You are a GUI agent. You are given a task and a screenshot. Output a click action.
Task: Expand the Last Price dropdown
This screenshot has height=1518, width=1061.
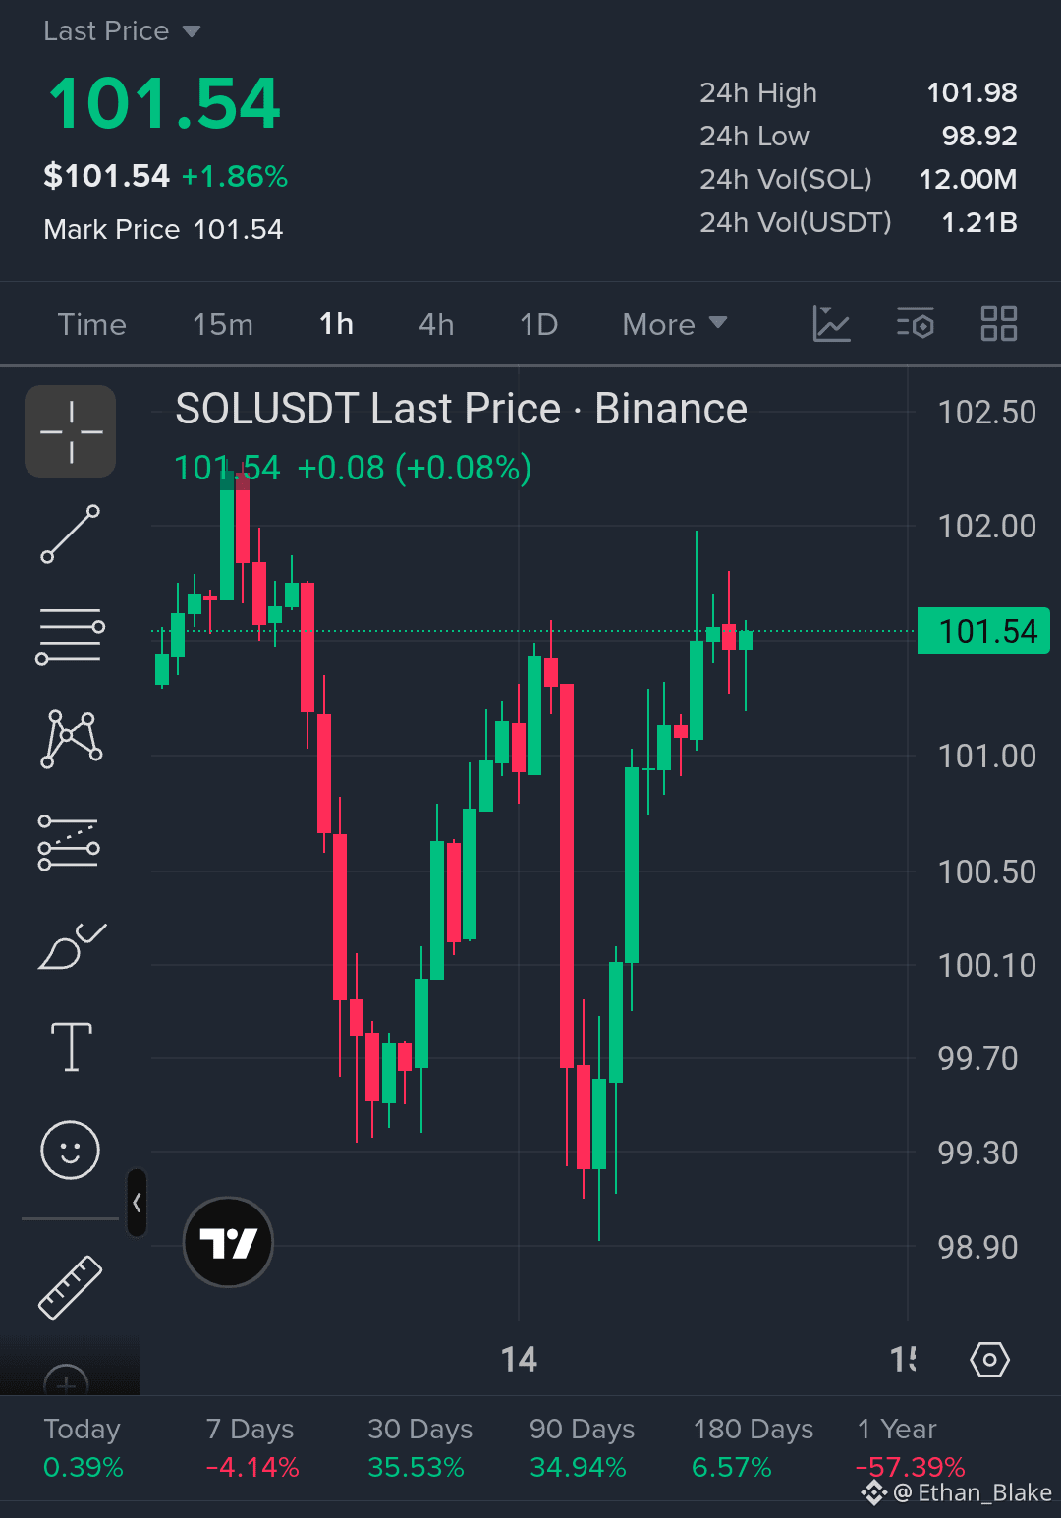click(122, 31)
